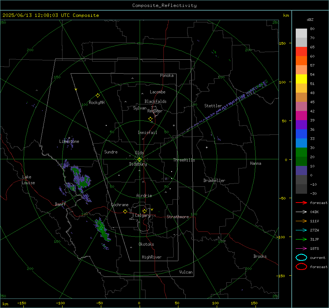This screenshot has width=329, height=308.
Task: Click the white asterisk marker east of Innisfail
Action: point(174,126)
